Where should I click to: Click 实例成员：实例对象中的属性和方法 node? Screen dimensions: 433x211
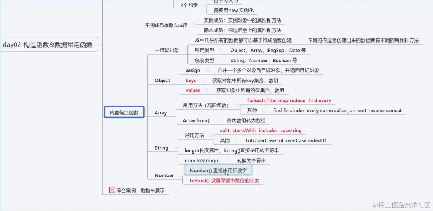click(x=243, y=20)
